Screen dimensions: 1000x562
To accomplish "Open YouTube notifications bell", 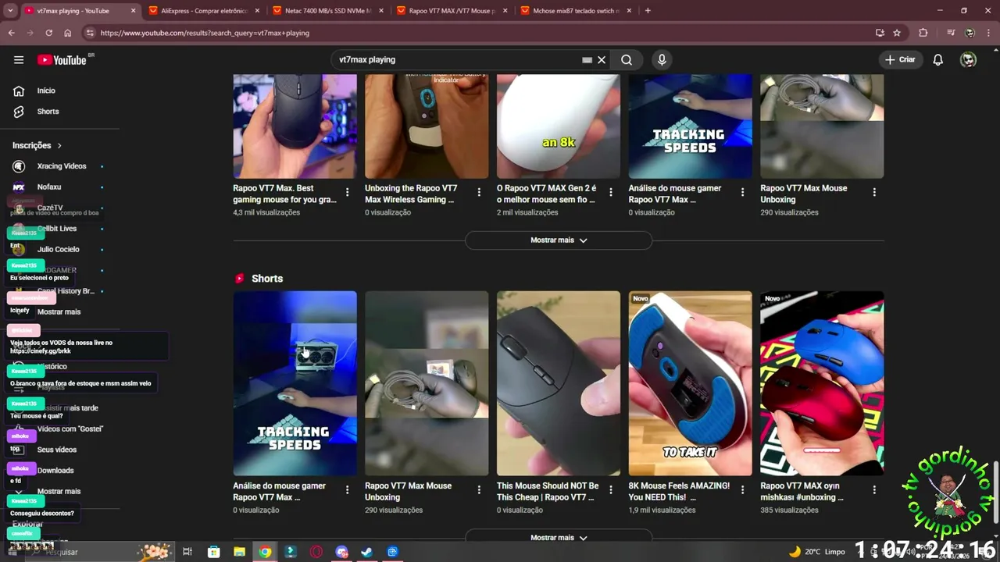I will coord(938,60).
